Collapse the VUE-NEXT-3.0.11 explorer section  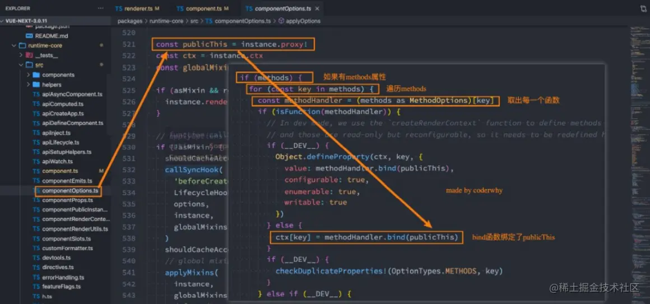click(2, 20)
